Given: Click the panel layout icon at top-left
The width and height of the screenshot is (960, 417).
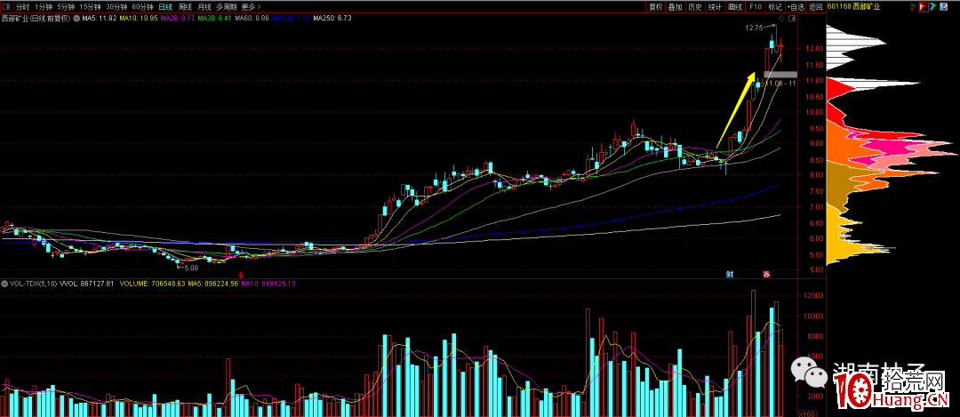Looking at the screenshot, I should [x=7, y=6].
